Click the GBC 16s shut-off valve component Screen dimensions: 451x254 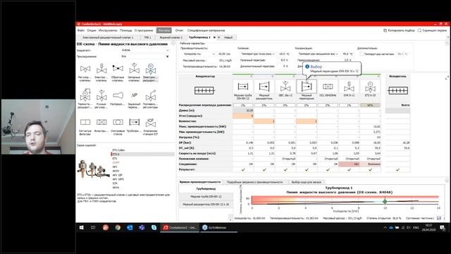[285, 87]
